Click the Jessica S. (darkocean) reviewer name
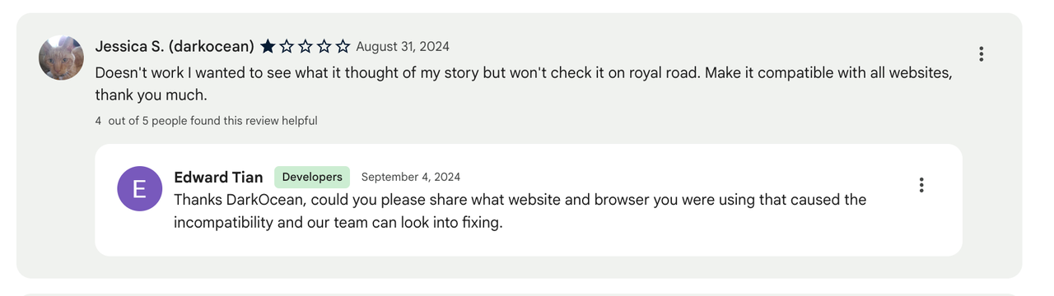1054x296 pixels. (175, 47)
